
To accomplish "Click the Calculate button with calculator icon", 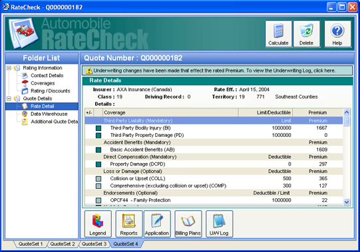I will [x=278, y=34].
